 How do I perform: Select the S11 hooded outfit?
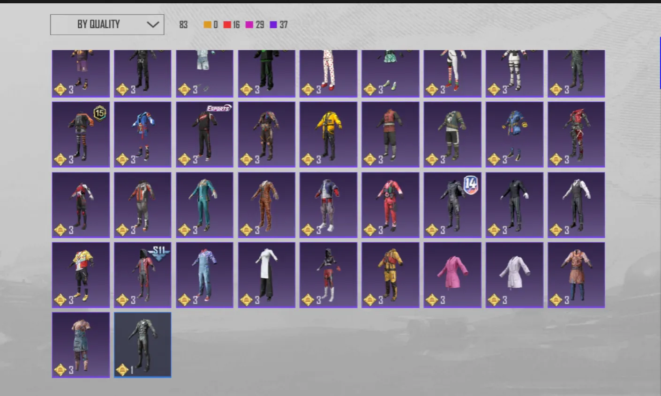pos(143,275)
